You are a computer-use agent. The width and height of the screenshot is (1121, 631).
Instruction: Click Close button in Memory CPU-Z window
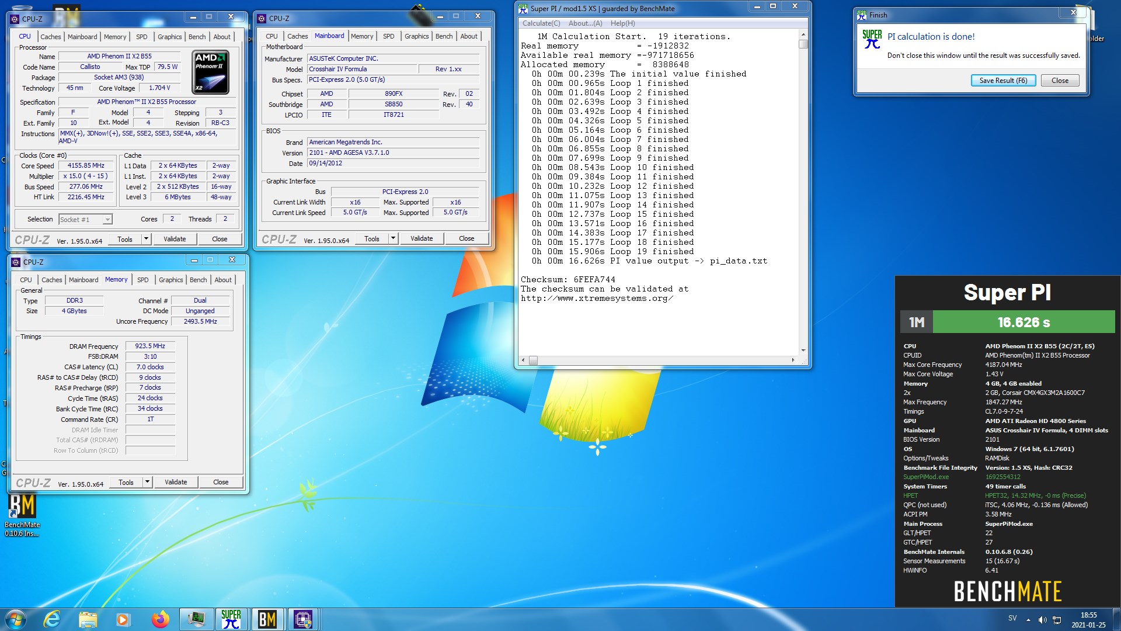(x=221, y=481)
